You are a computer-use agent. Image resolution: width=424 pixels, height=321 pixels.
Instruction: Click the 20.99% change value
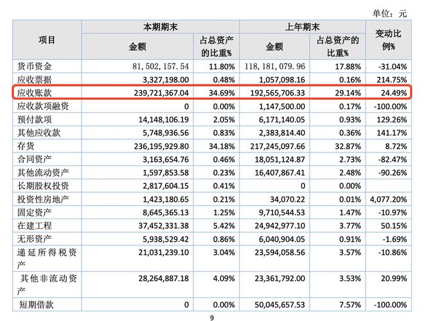pyautogui.click(x=394, y=279)
